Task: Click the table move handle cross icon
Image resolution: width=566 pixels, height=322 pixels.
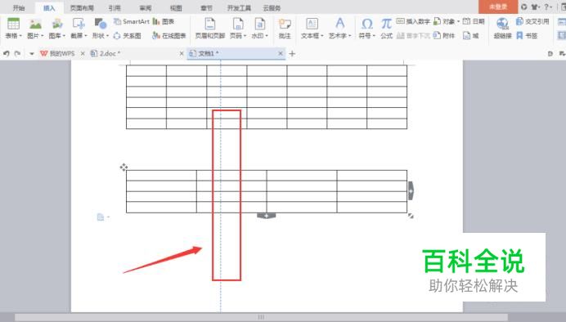Action: coord(124,168)
